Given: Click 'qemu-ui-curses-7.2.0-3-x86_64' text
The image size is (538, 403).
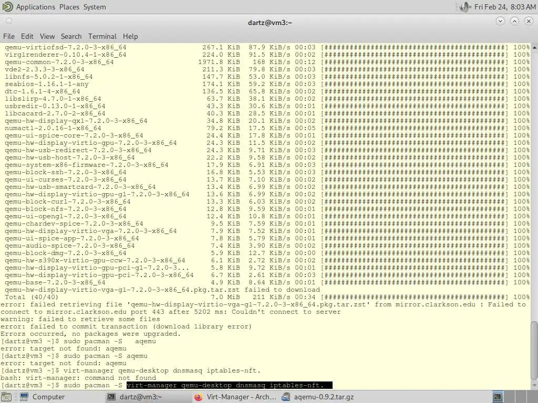Looking at the screenshot, I should pyautogui.click(x=65, y=179).
